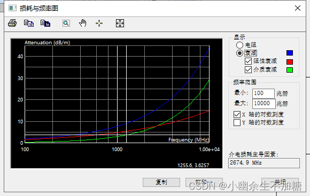Click the green color swatch for 介质衰减
The width and height of the screenshot is (310, 196).
pos(290,70)
